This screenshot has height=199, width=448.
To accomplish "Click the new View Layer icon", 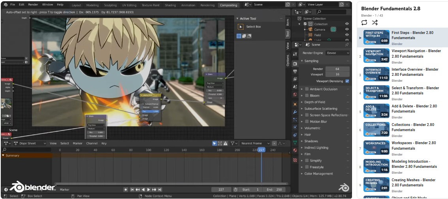I will point(341,5).
